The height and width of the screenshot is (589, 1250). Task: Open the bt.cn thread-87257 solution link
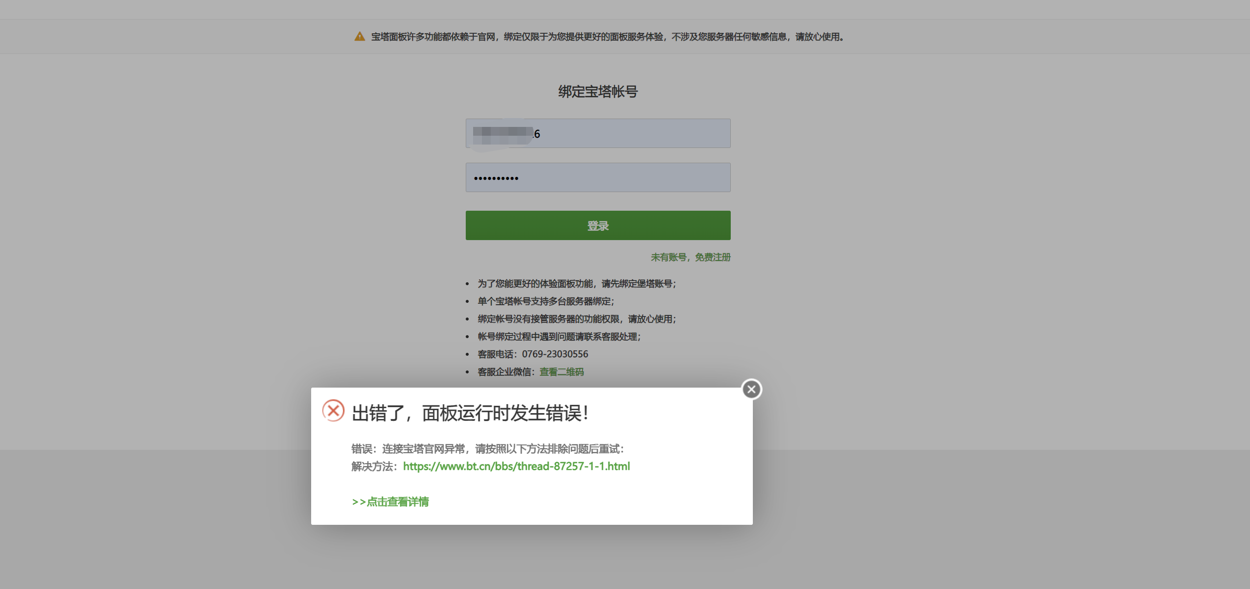tap(516, 466)
